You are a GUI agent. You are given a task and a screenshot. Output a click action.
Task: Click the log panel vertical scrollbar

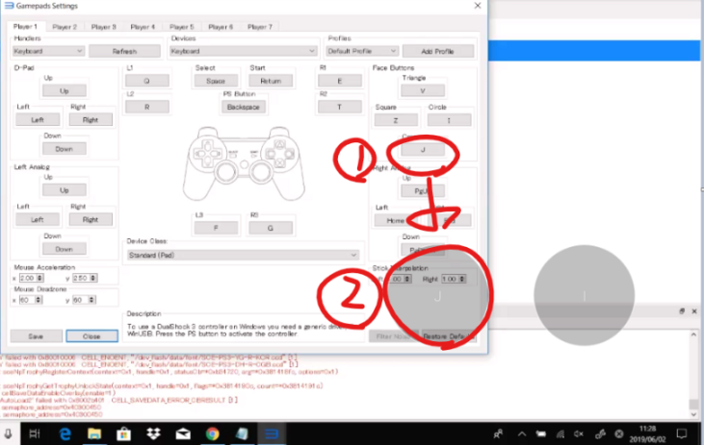point(693,374)
